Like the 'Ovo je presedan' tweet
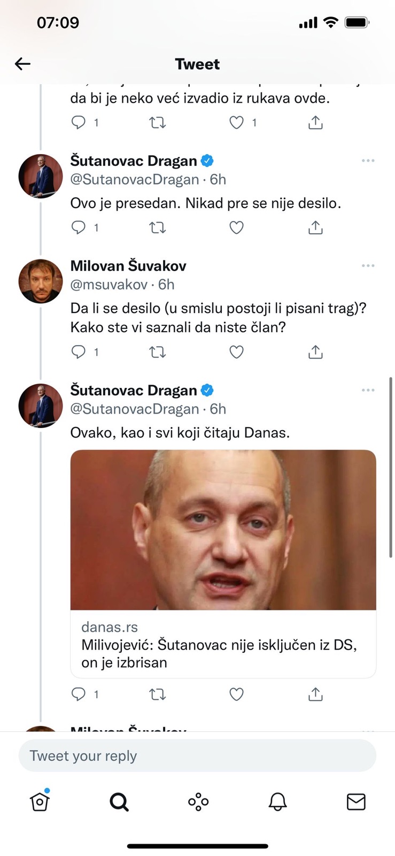Viewport: 395px width, 856px height. tap(236, 228)
